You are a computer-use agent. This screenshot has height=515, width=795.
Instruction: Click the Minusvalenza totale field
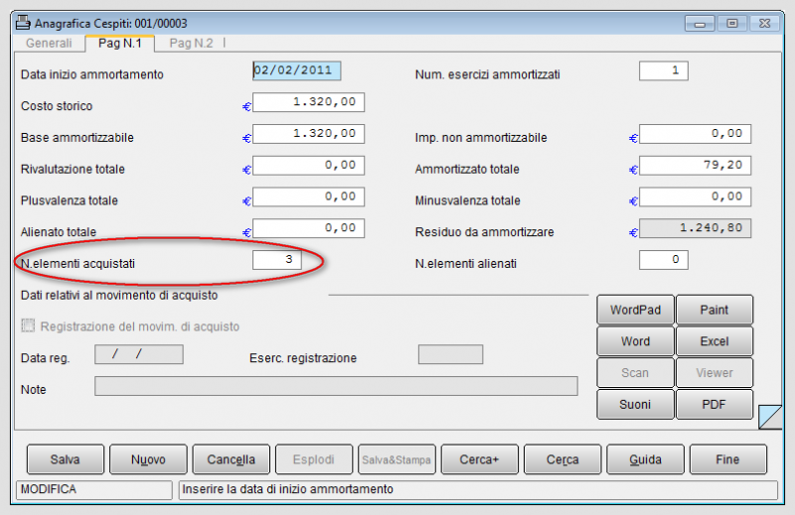(x=695, y=196)
